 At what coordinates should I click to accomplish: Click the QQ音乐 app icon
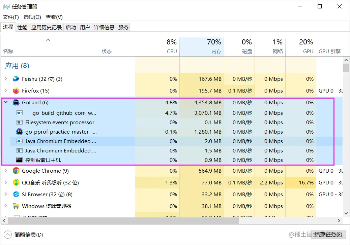[x=16, y=183]
